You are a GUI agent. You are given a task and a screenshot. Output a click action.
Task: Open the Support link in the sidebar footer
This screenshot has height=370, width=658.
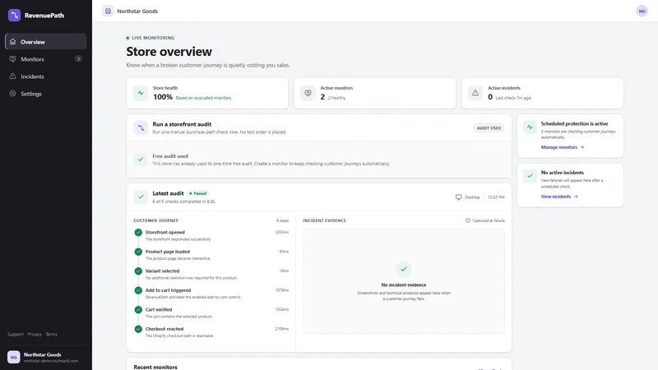pos(15,335)
